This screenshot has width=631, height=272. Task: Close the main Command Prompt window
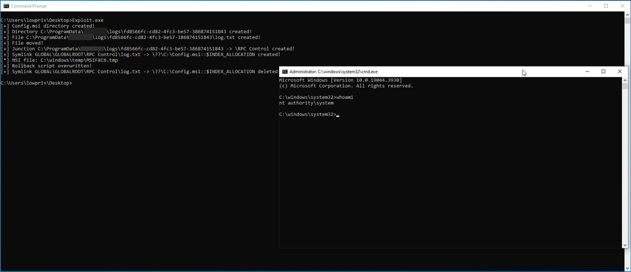click(x=623, y=6)
